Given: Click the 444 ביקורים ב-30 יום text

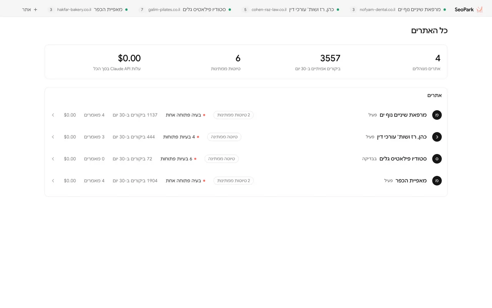Looking at the screenshot, I should (134, 137).
